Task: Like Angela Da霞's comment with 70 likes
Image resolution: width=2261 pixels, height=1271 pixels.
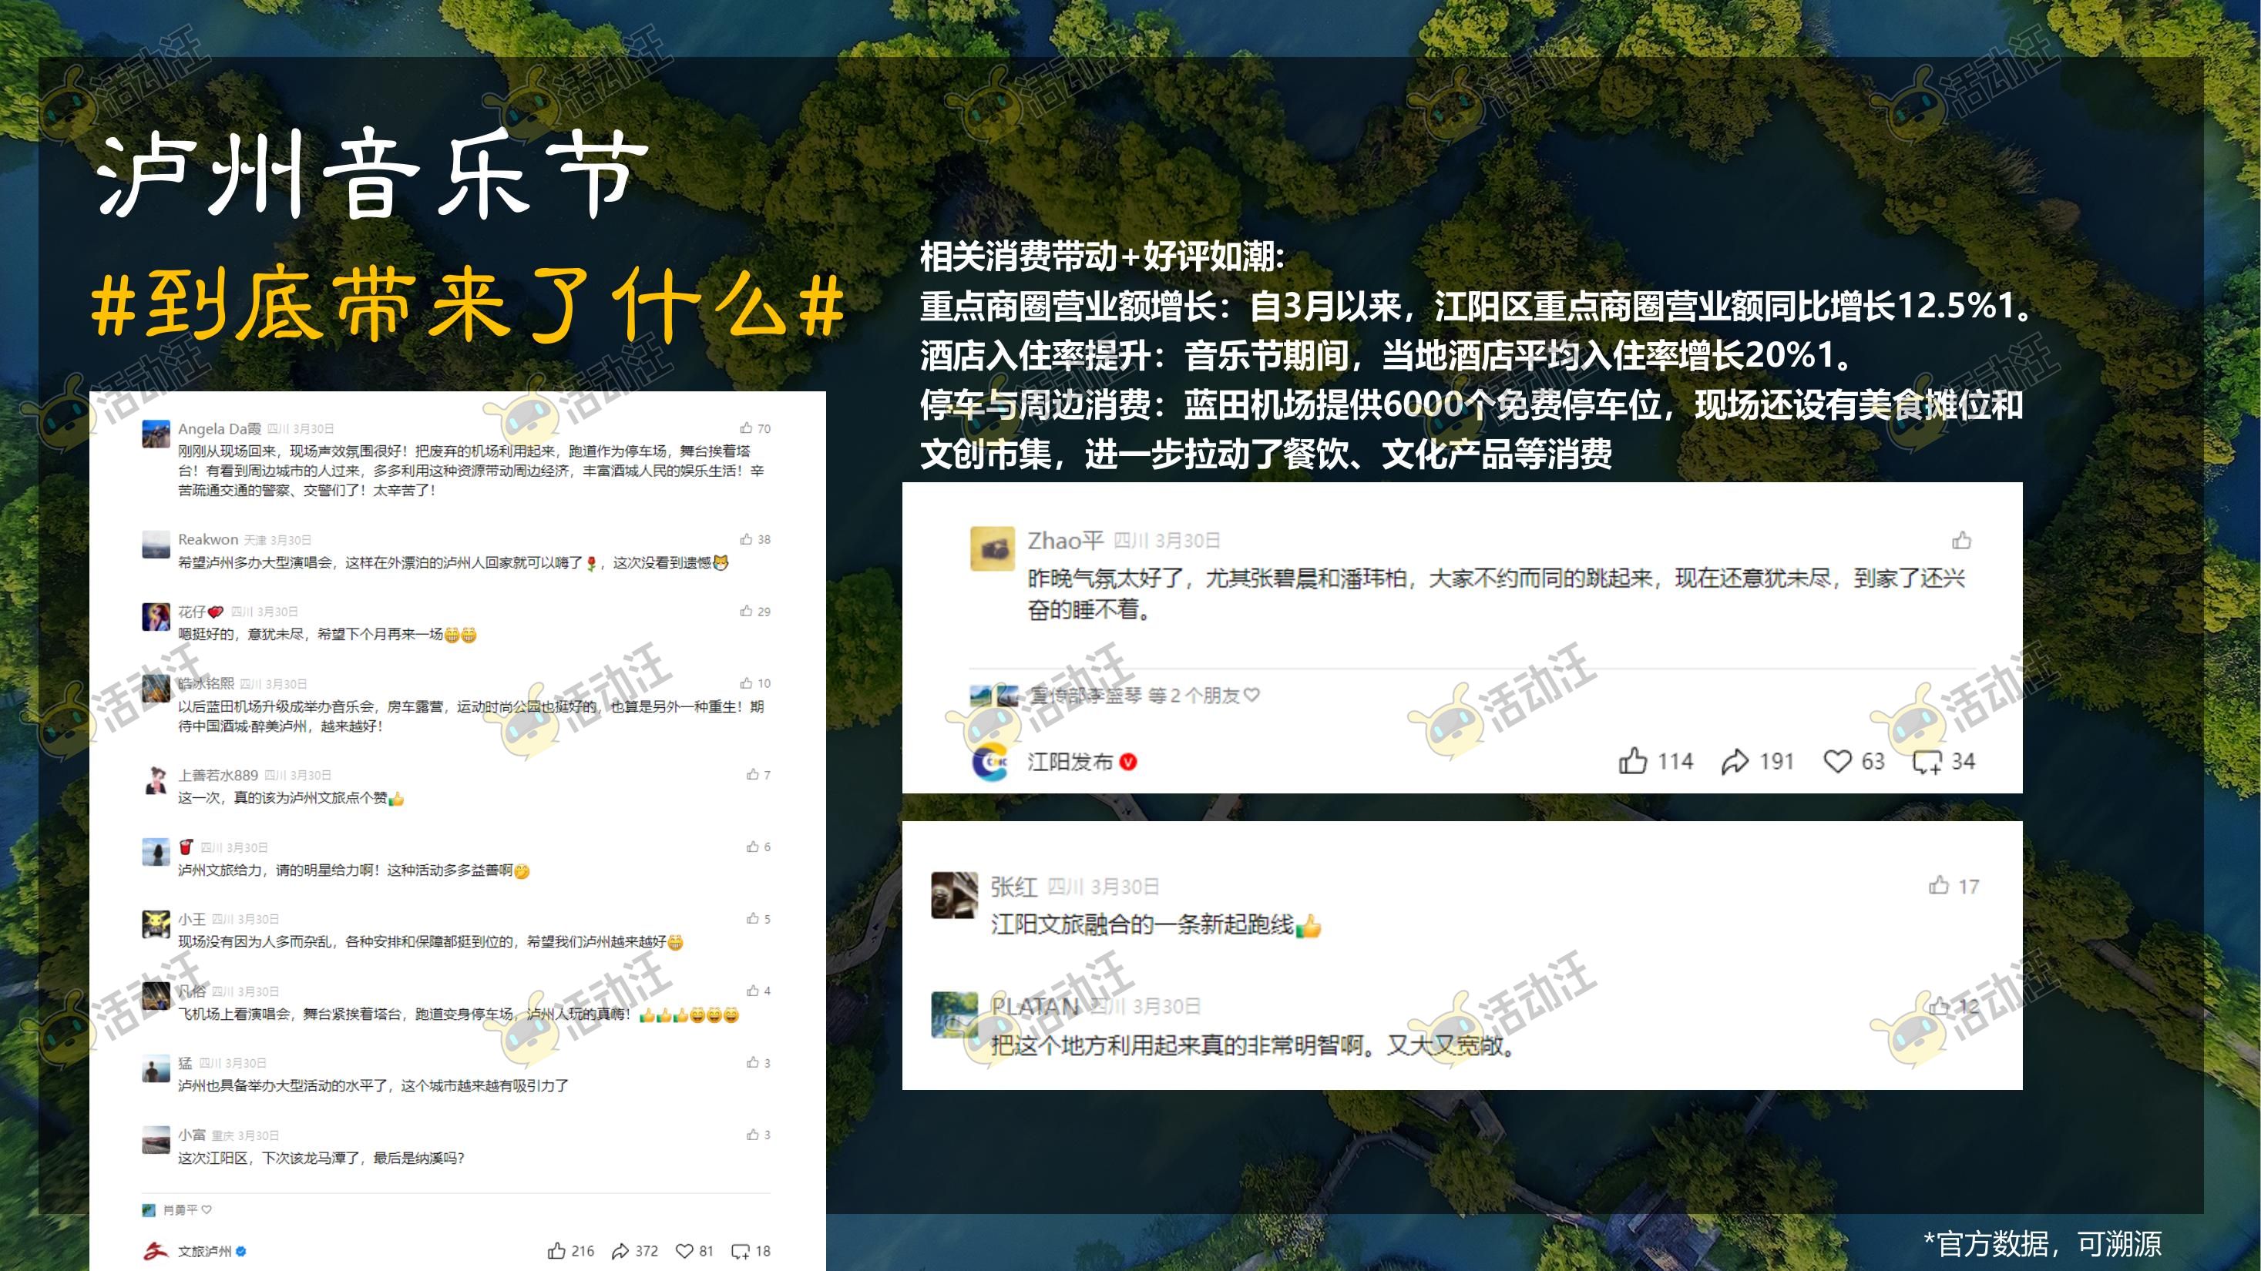Action: (x=746, y=428)
